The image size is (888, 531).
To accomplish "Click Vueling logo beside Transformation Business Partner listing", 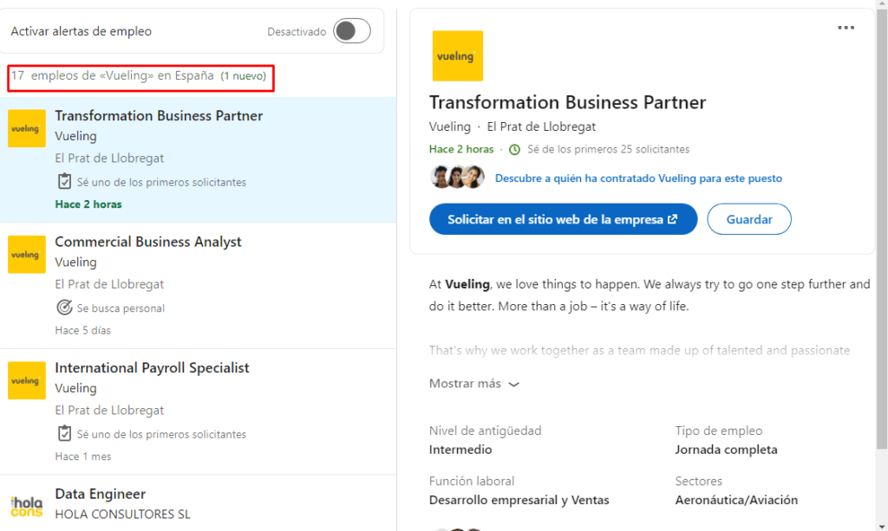I will coord(27,128).
